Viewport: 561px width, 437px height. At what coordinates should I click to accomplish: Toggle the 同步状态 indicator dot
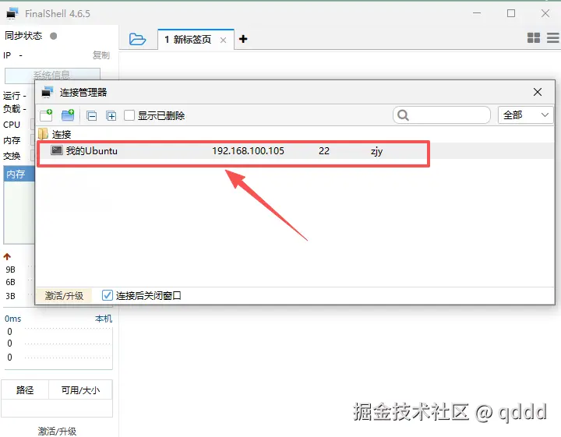tap(53, 36)
